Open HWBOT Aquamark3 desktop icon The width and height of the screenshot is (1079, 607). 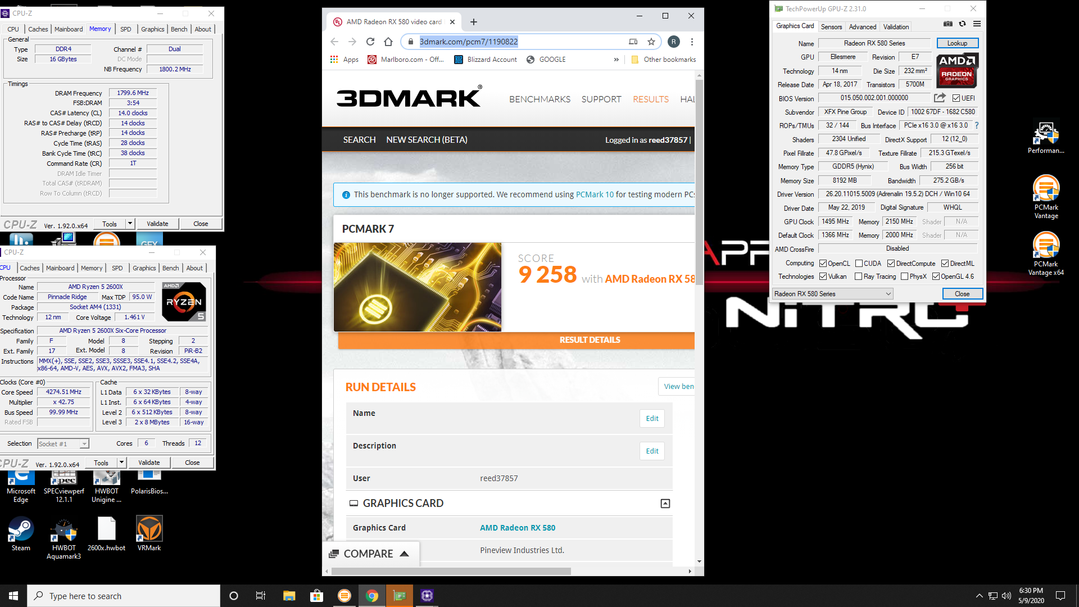pyautogui.click(x=64, y=538)
